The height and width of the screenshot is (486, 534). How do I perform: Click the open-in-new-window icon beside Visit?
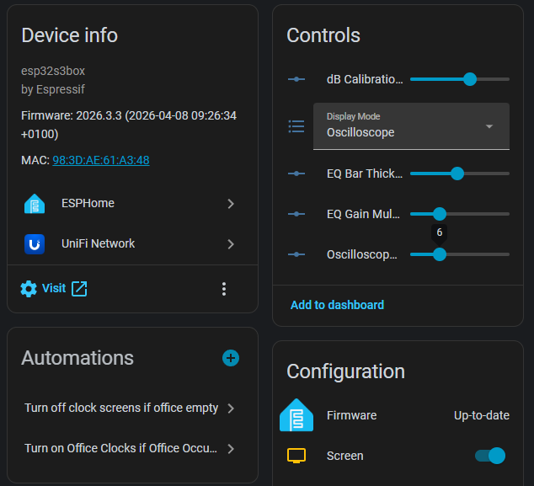[79, 289]
